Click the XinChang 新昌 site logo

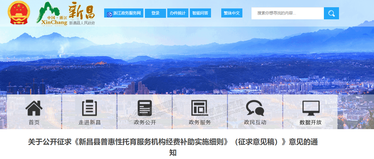(x=66, y=14)
